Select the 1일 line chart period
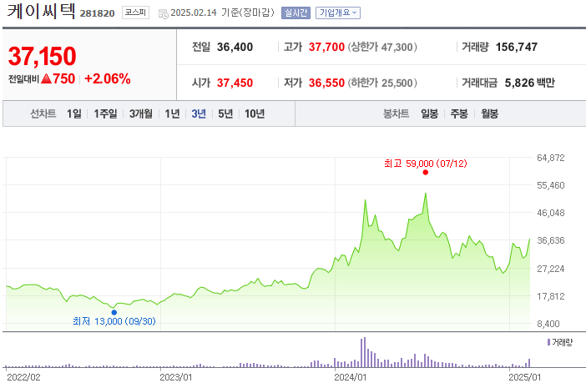The width and height of the screenshot is (586, 383). [x=74, y=113]
